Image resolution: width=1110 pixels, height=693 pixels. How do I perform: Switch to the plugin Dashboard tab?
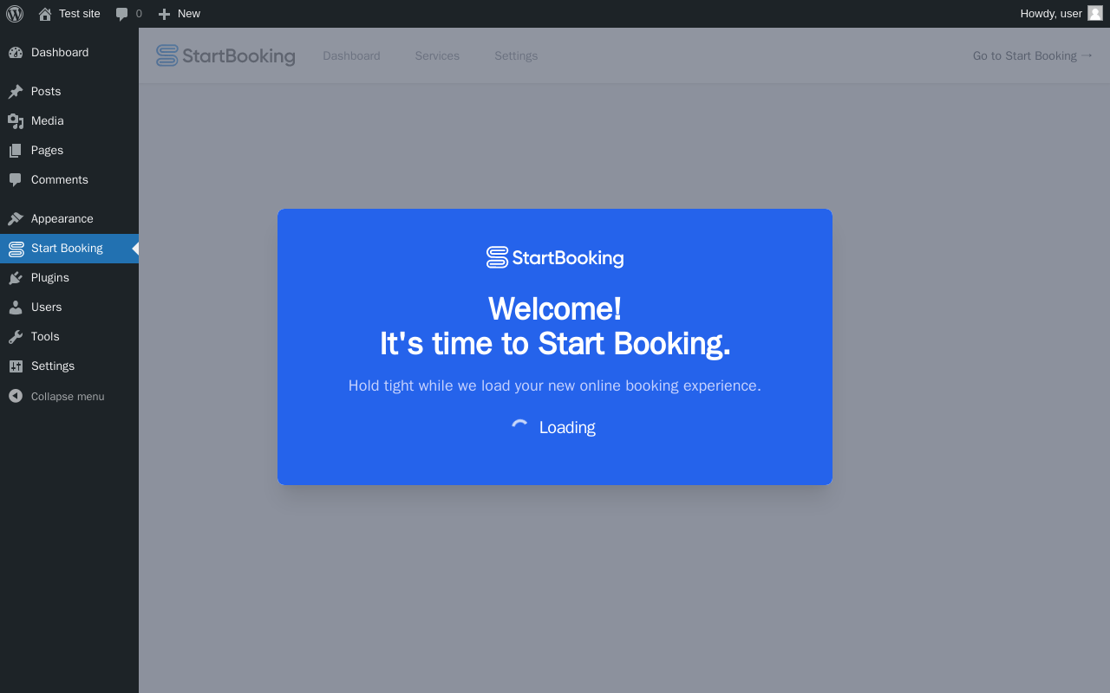(x=351, y=55)
